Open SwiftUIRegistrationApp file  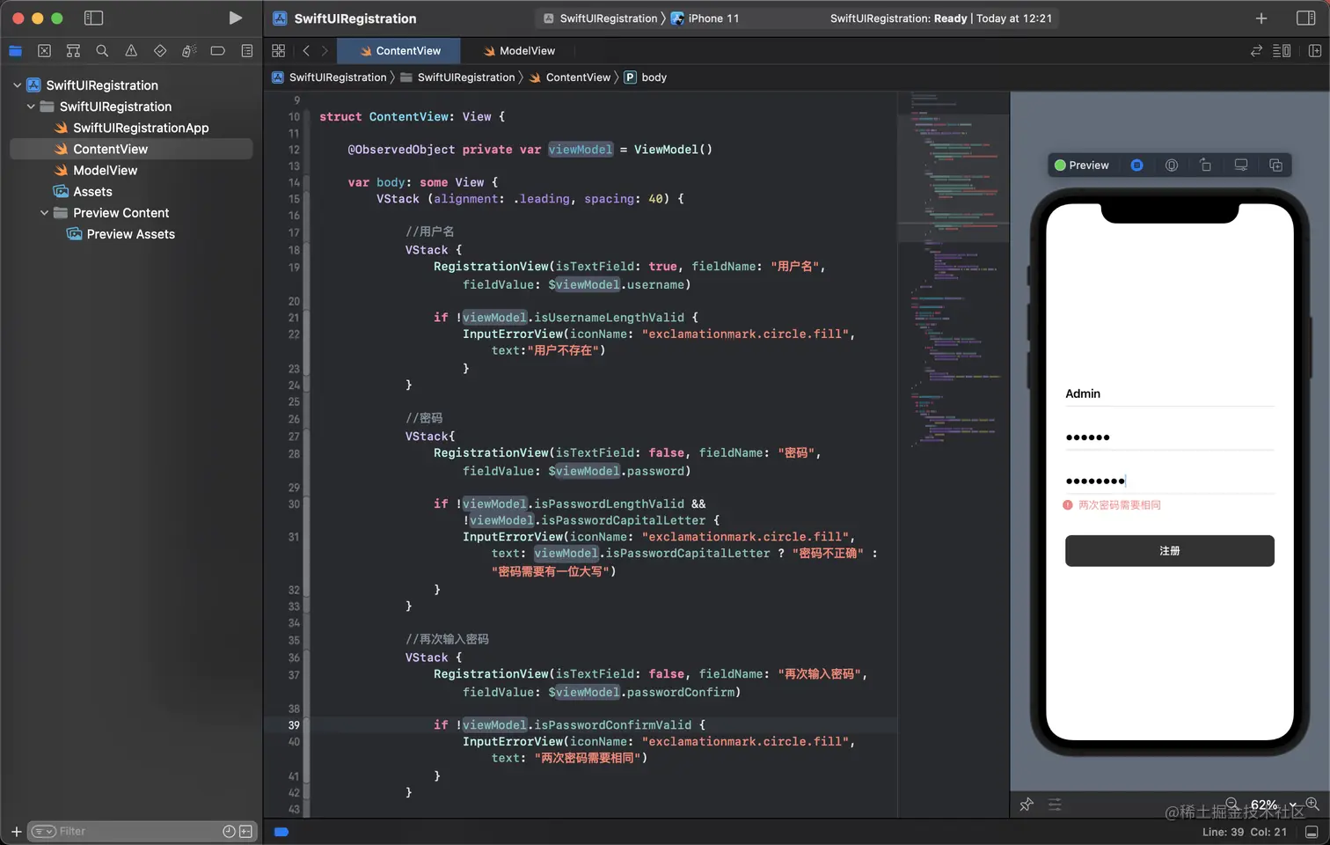click(x=131, y=128)
